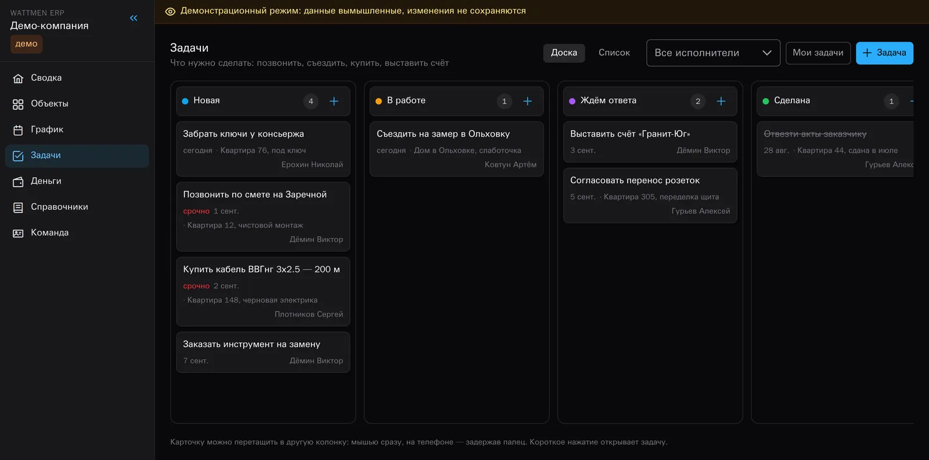Click the demo badge under Демо-компания
The image size is (929, 460).
pos(26,44)
